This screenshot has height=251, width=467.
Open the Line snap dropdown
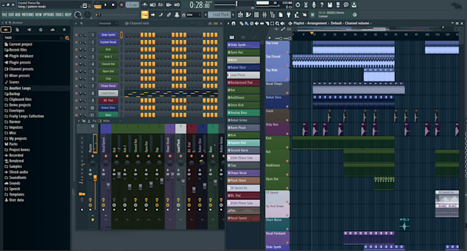coord(193,14)
